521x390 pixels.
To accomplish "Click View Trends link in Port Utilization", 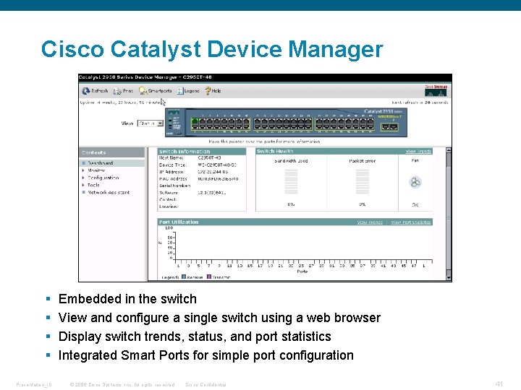I will coord(370,222).
